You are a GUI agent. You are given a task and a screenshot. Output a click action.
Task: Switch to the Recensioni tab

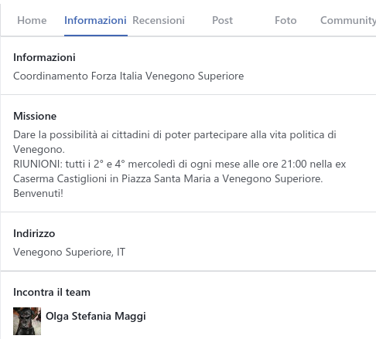[x=159, y=20]
